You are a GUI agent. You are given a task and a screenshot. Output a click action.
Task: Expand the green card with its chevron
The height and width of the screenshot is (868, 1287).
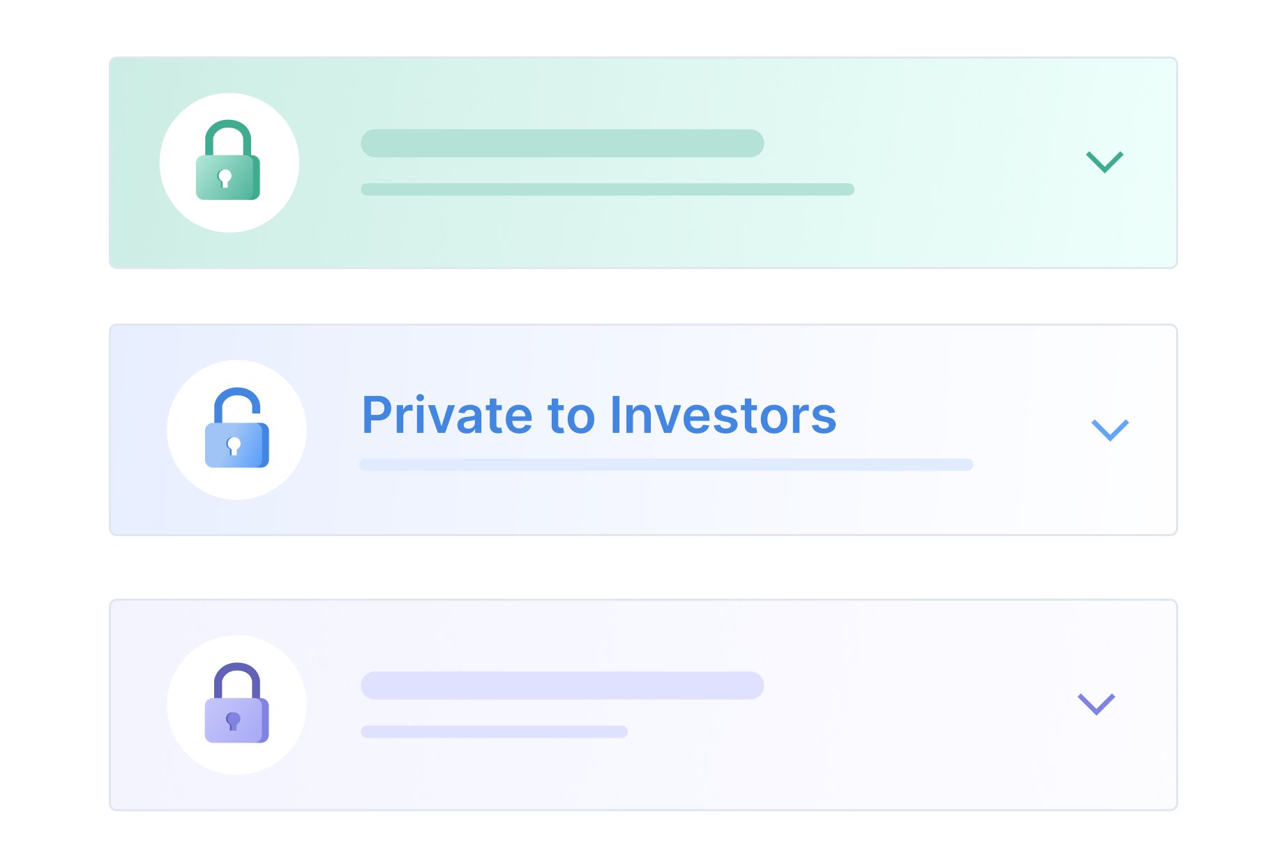(1104, 162)
